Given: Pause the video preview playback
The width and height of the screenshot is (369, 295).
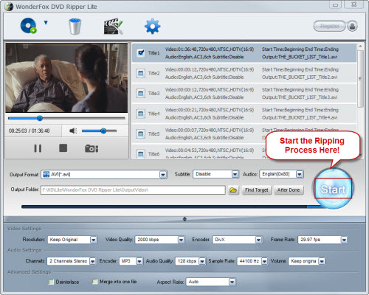Looking at the screenshot, I should pos(38,148).
